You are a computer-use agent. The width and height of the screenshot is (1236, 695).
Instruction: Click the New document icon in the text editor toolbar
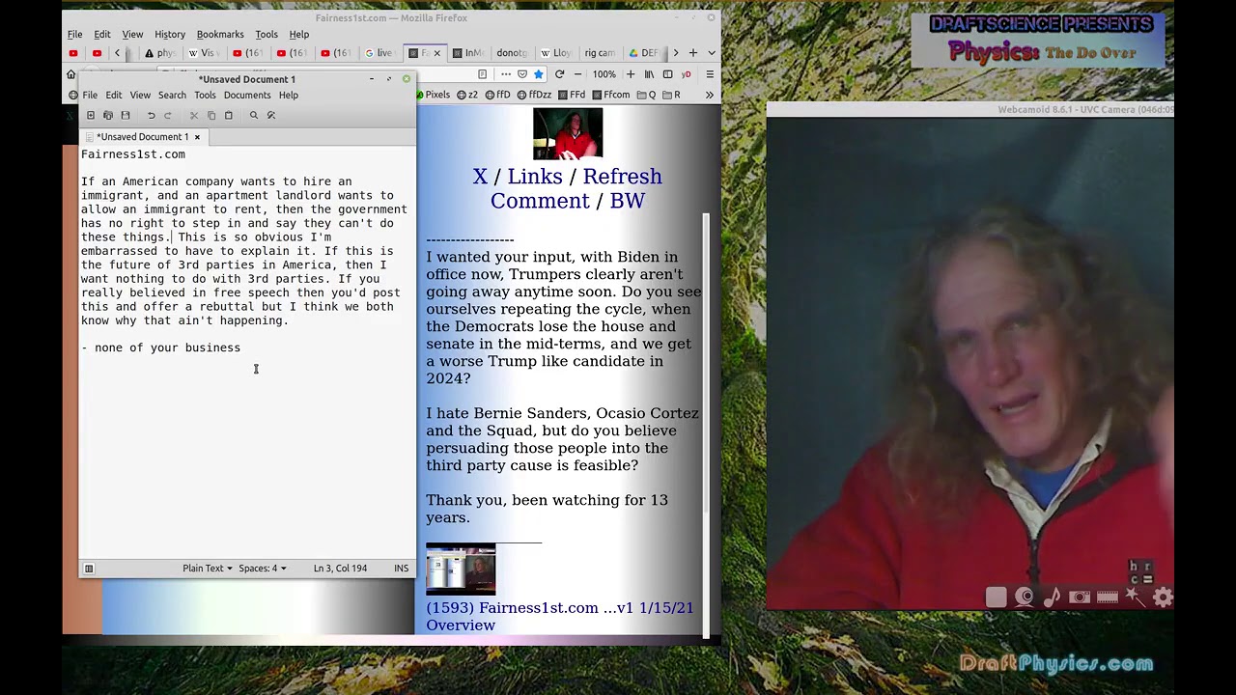(x=91, y=115)
